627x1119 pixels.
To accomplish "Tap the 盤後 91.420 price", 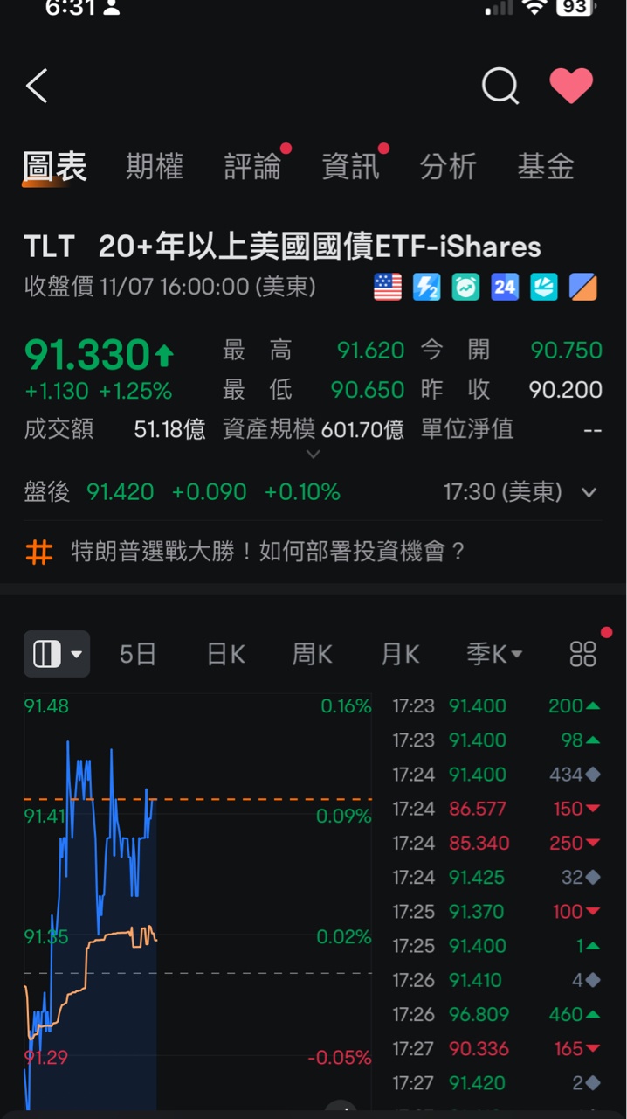I will 121,492.
